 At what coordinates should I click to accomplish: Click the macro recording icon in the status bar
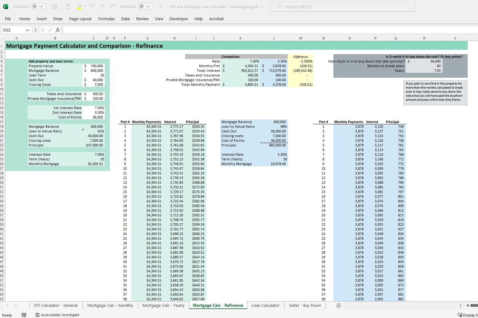click(24, 315)
